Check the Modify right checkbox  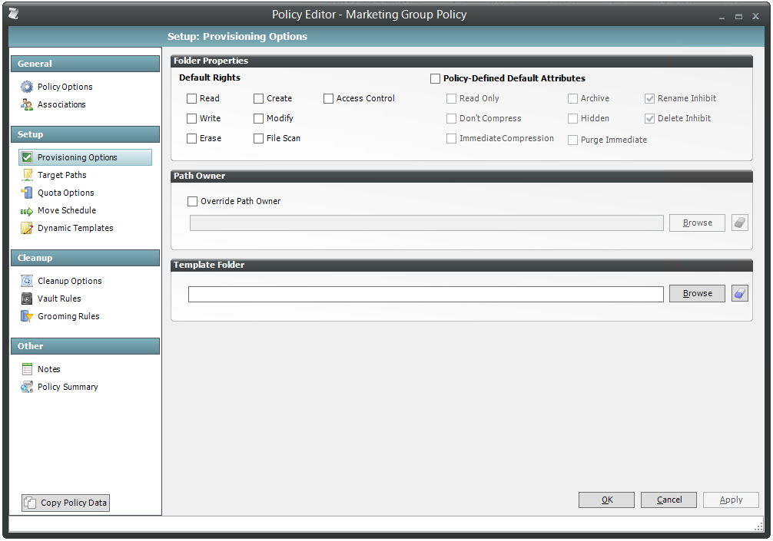click(x=258, y=119)
